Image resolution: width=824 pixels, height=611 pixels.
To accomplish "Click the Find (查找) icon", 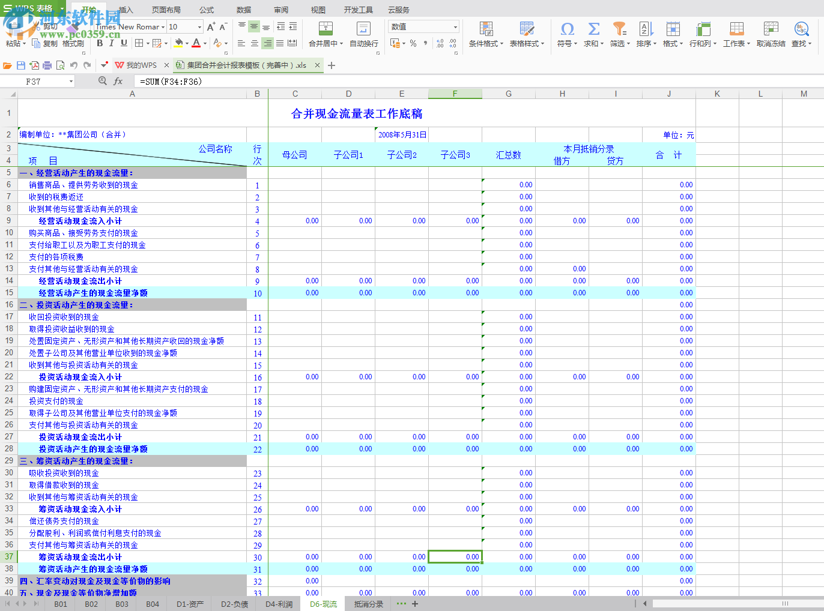I will [801, 29].
